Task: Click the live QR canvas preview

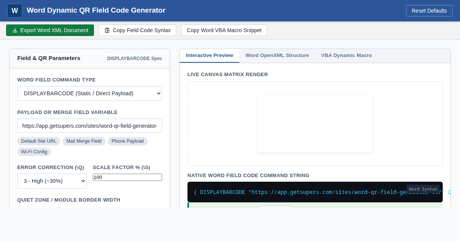Action: (315, 124)
